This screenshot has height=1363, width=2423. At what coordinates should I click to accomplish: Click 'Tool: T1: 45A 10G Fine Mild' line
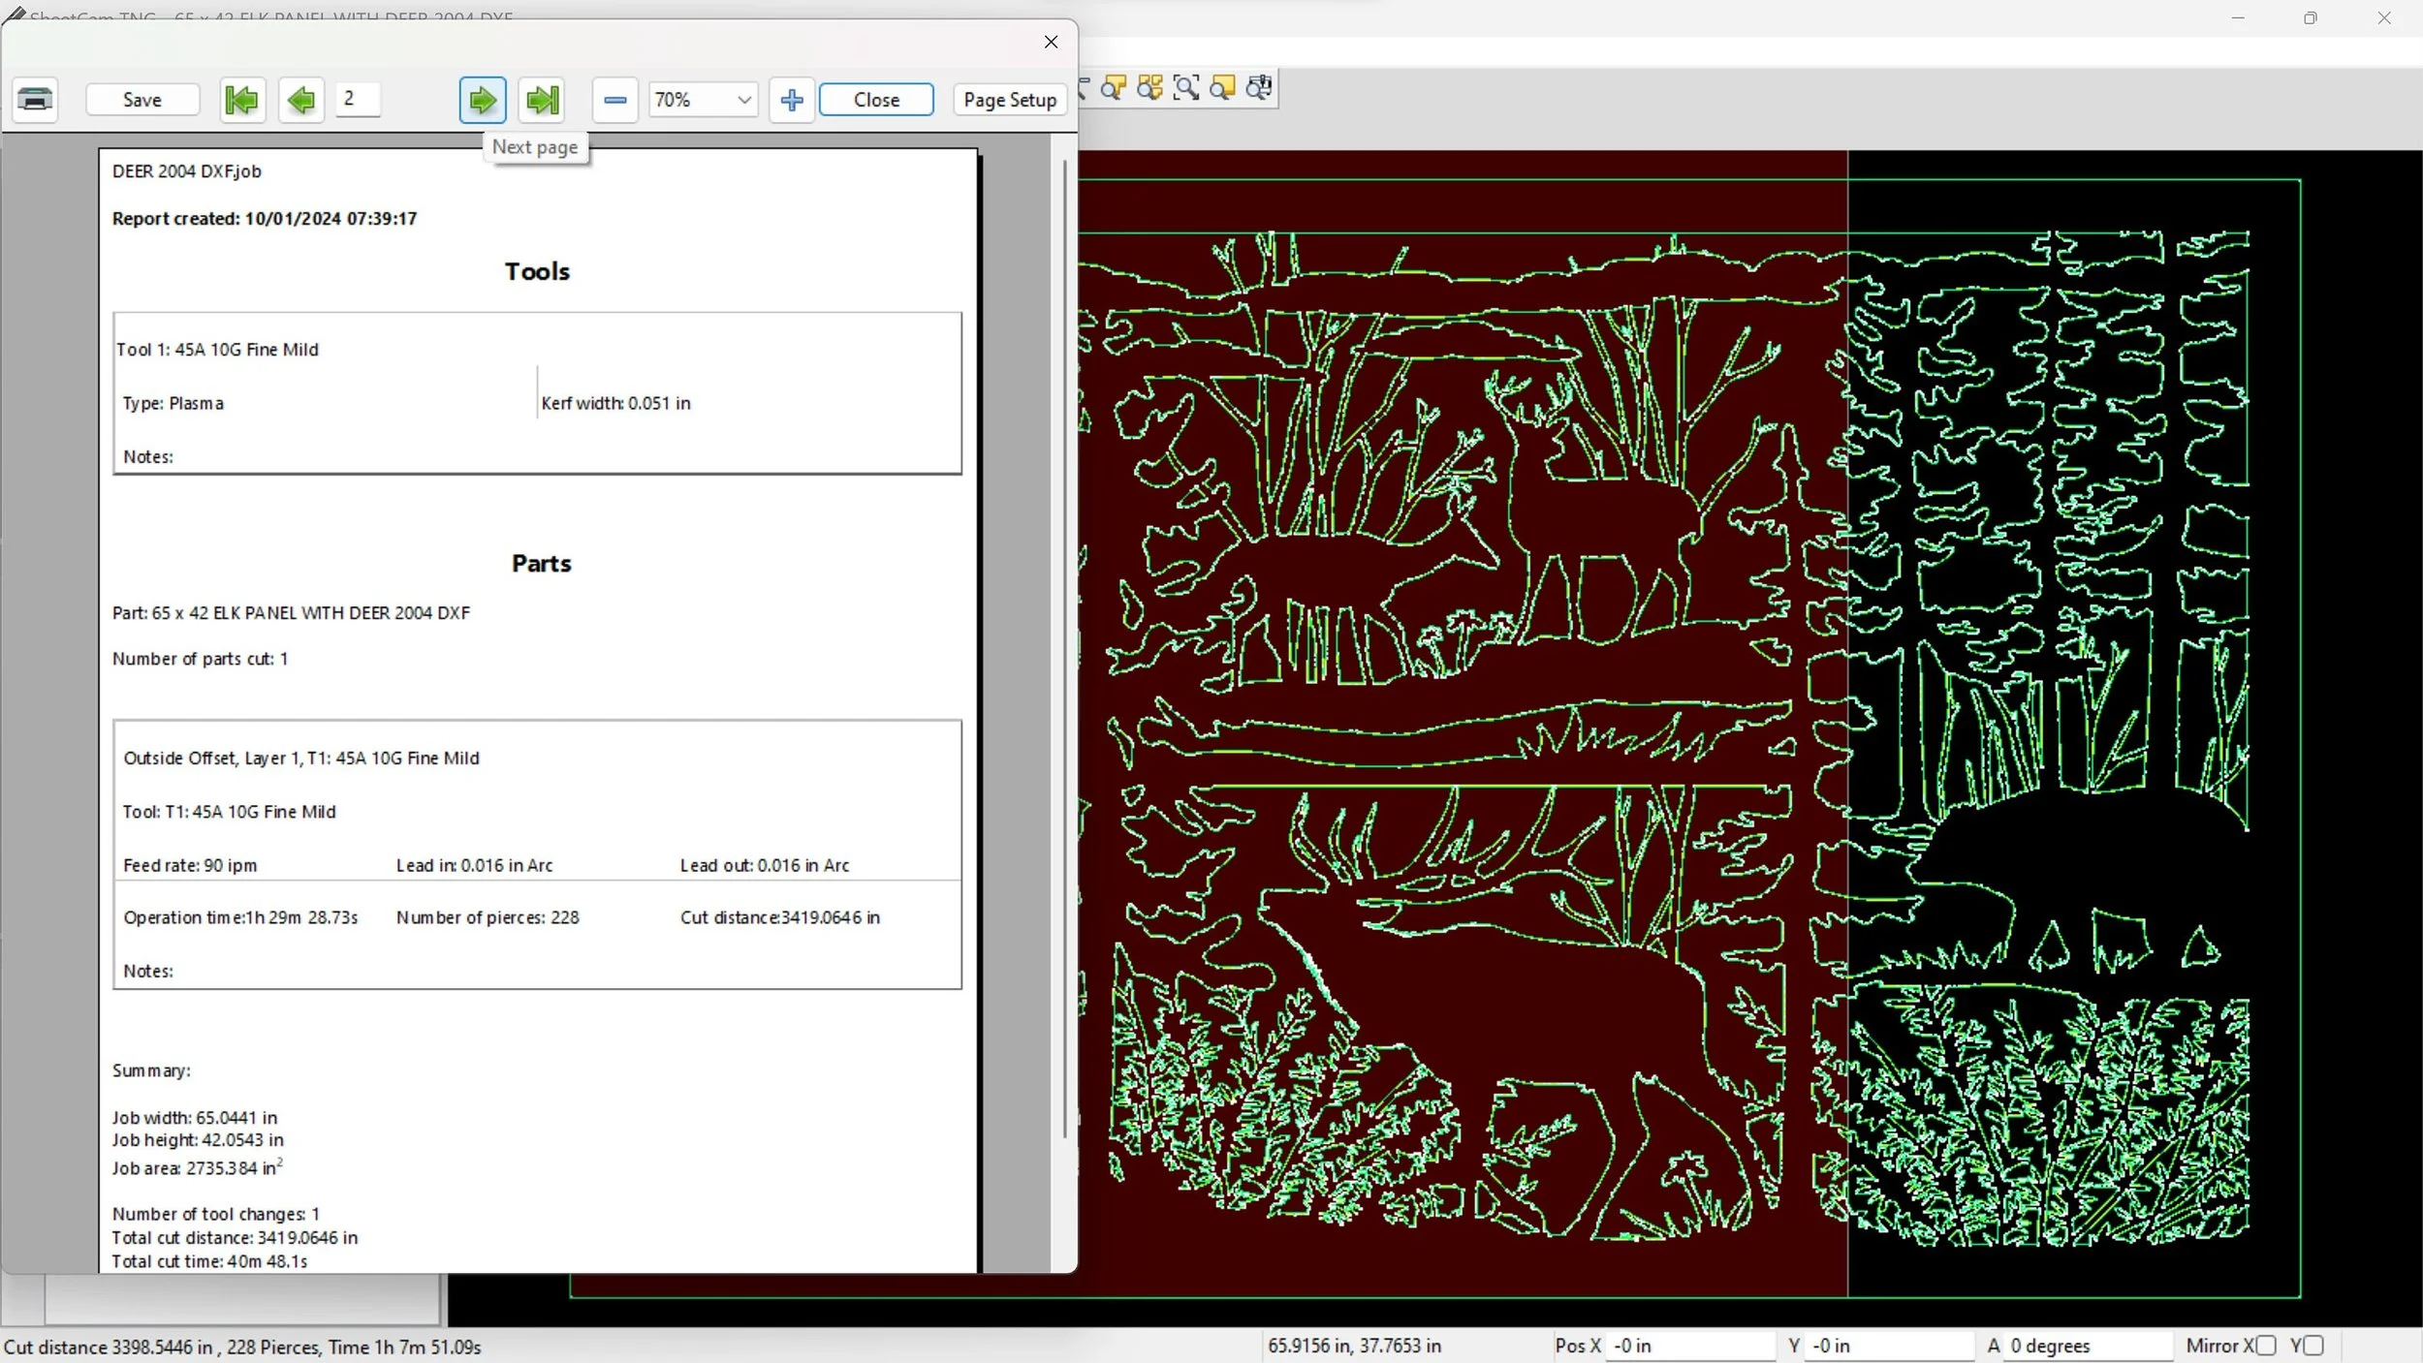tap(229, 812)
